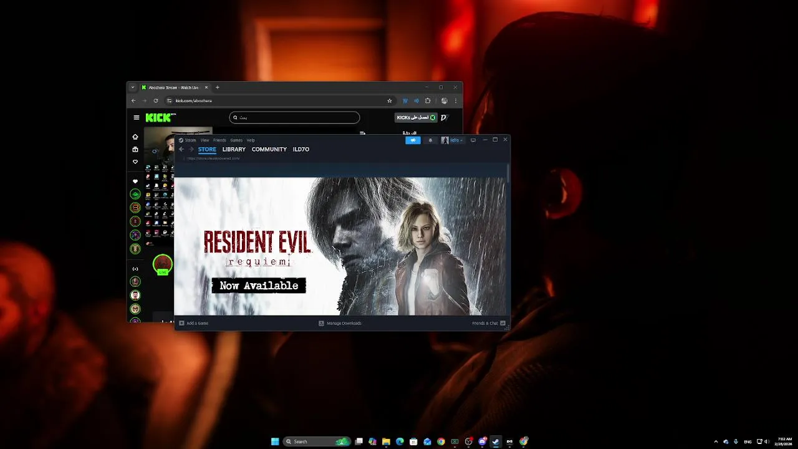Open Discord from the taskbar

pos(482,442)
